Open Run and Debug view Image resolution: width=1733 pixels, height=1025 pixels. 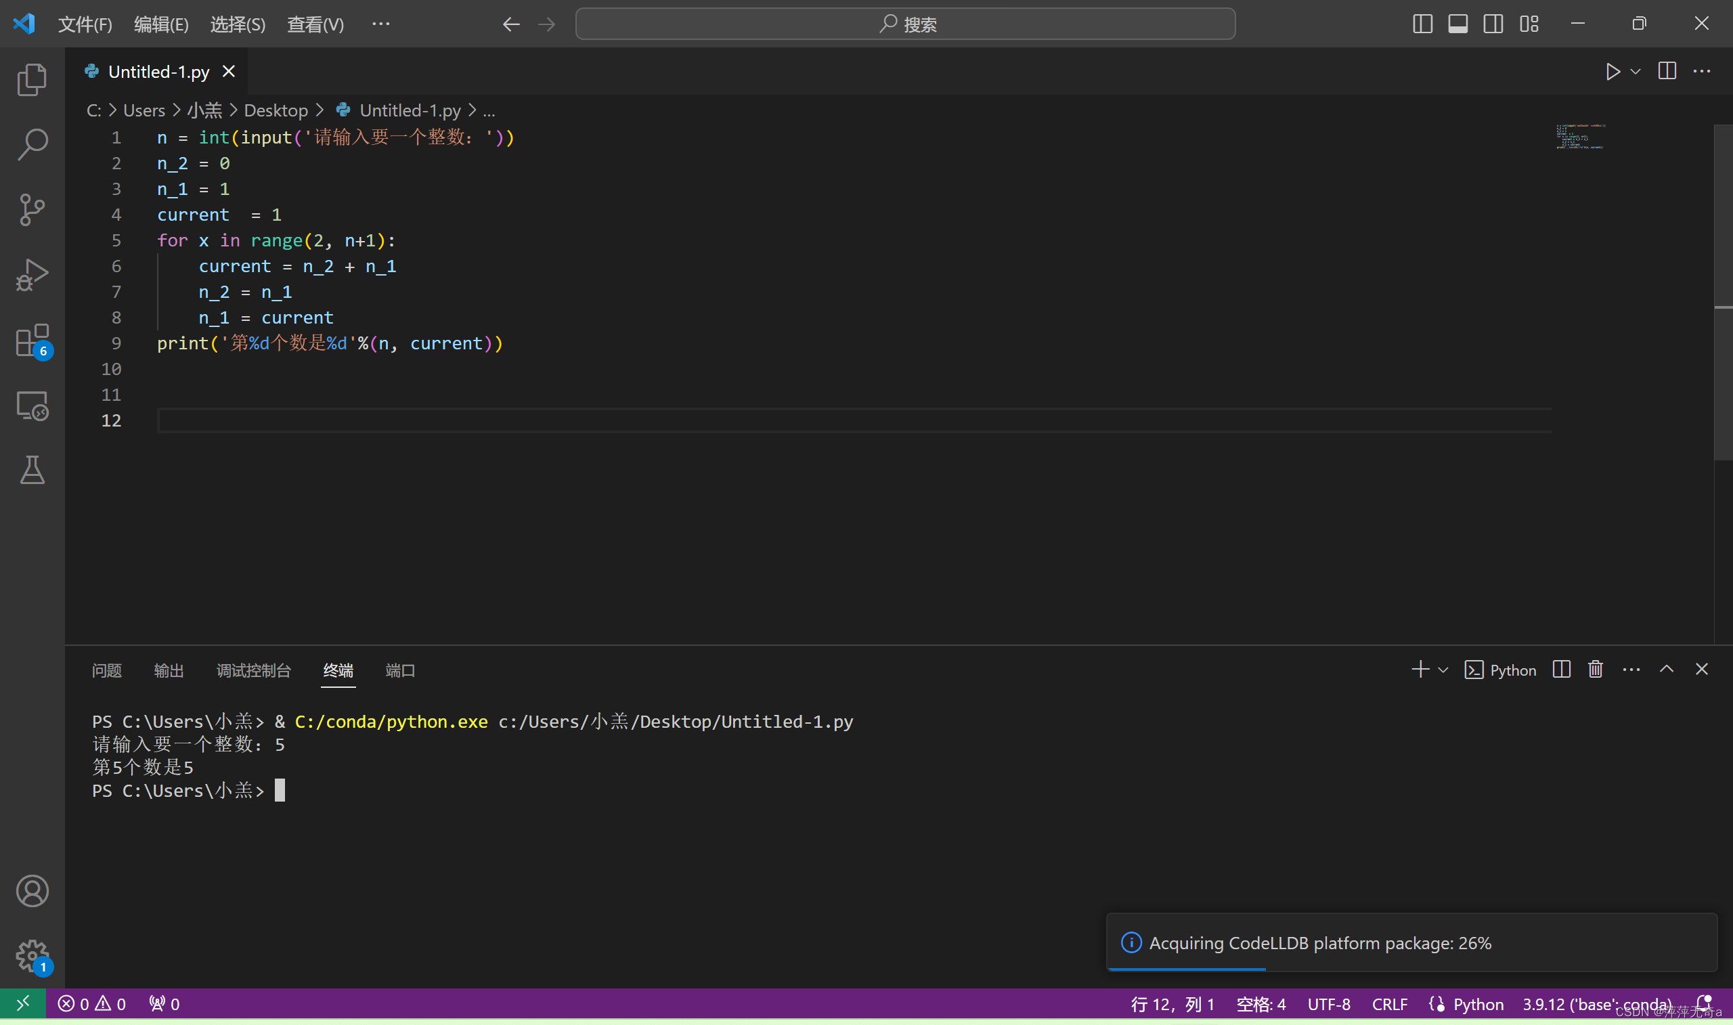click(x=32, y=275)
